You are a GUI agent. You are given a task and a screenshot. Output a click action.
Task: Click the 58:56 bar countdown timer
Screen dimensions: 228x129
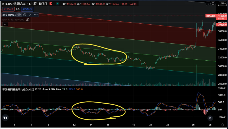point(221,19)
